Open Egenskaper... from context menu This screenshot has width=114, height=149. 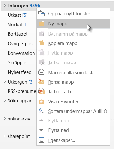point(73,140)
